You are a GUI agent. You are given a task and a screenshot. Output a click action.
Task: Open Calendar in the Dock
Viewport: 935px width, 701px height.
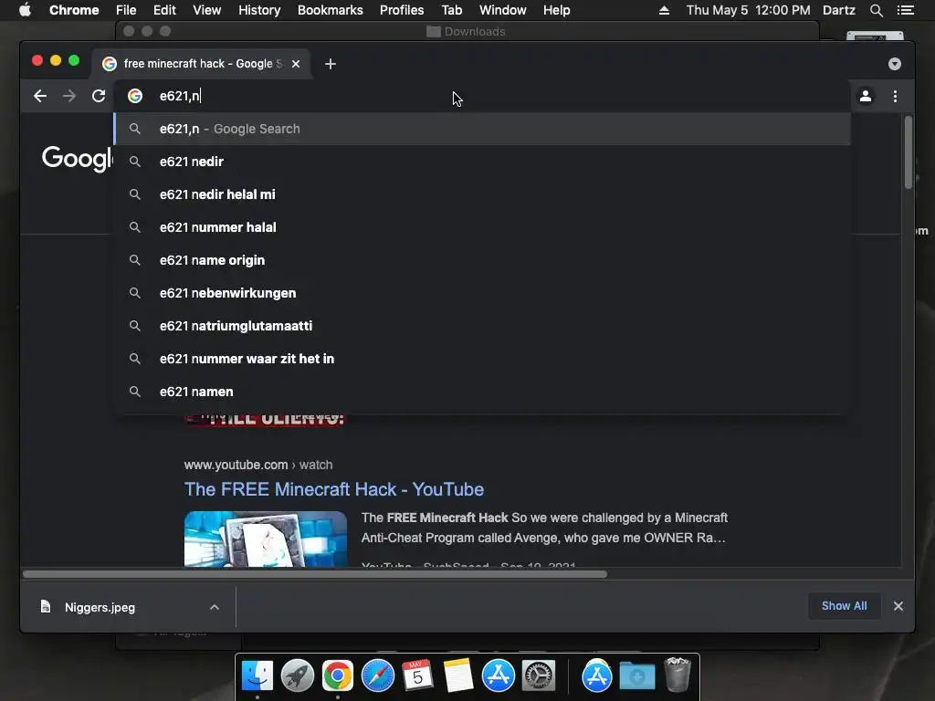pos(417,676)
